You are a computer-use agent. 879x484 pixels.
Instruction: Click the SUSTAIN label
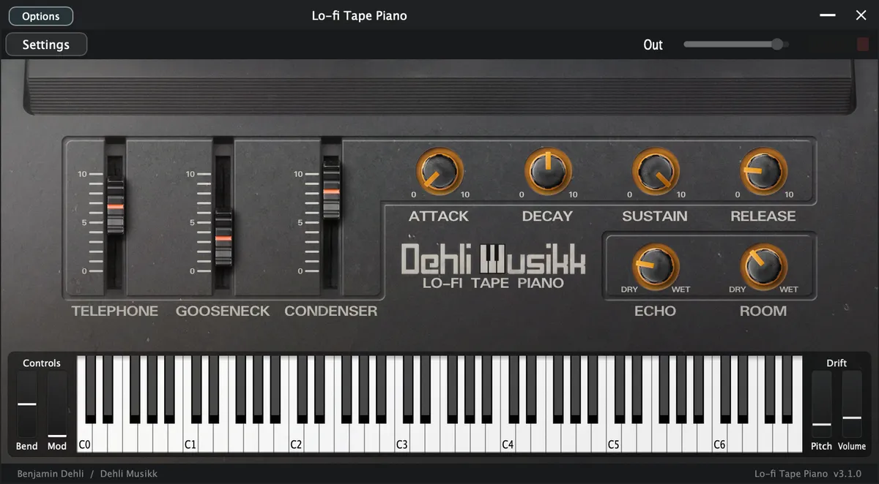[655, 216]
